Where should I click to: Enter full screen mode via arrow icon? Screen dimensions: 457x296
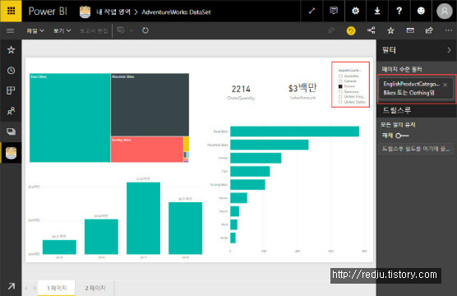[x=312, y=11]
